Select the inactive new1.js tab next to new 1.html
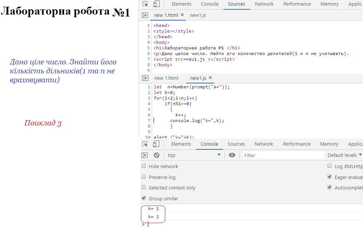Screen dimensions: 363x228 tap(198, 15)
